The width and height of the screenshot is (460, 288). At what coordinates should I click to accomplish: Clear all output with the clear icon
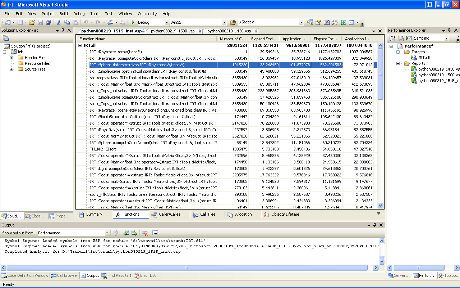coord(144,233)
